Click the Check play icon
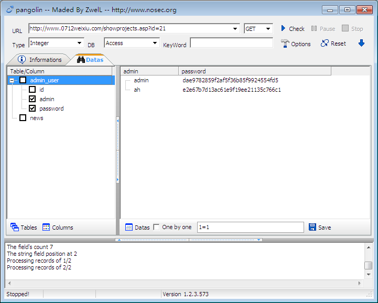The image size is (378, 303). pyautogui.click(x=283, y=28)
